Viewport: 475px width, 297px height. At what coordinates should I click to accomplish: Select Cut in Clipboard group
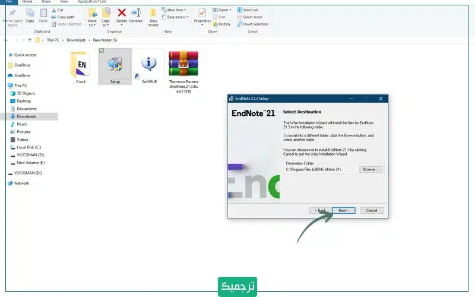coord(58,10)
